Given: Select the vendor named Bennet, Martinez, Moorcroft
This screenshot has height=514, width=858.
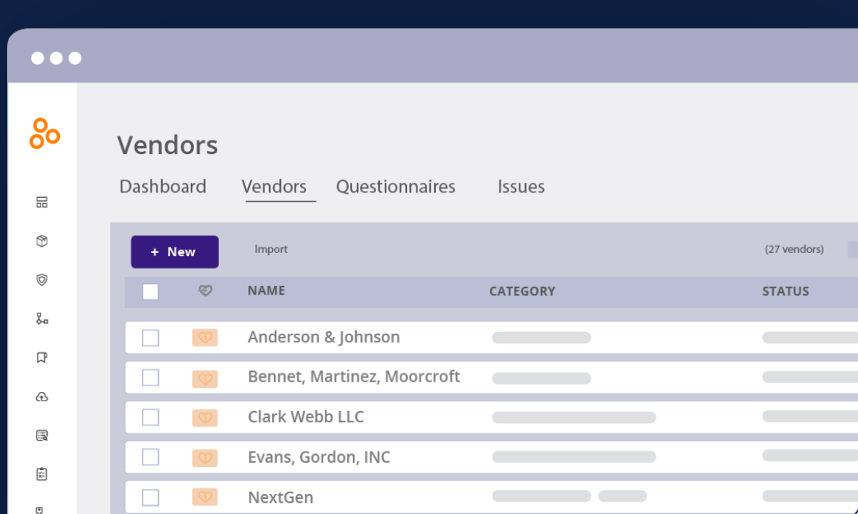Looking at the screenshot, I should pyautogui.click(x=354, y=376).
